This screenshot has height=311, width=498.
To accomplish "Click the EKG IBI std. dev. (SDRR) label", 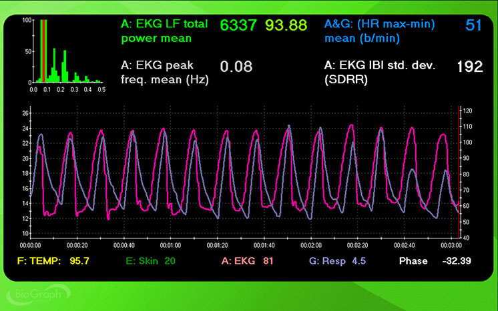I will tap(379, 73).
